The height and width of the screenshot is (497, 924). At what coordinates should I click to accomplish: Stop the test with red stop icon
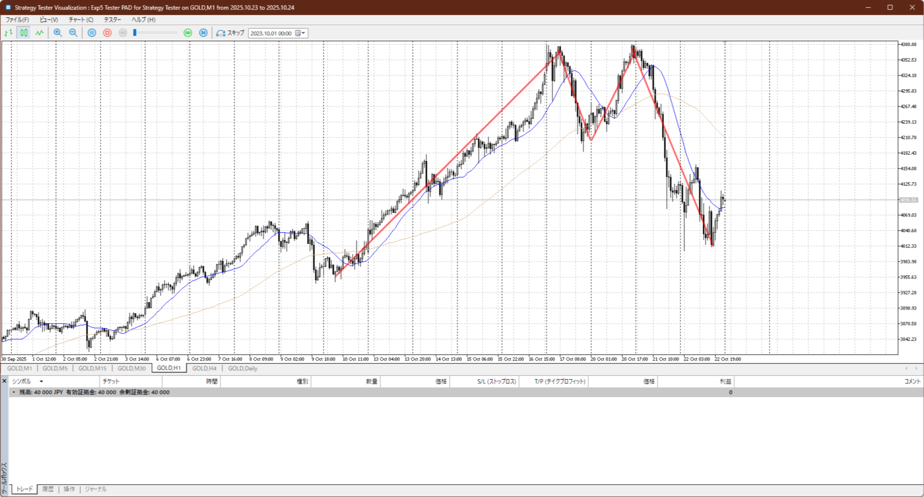(108, 33)
